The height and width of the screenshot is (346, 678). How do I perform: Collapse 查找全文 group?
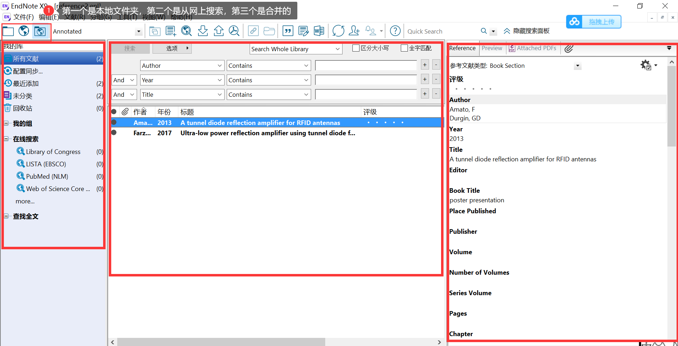click(x=6, y=216)
